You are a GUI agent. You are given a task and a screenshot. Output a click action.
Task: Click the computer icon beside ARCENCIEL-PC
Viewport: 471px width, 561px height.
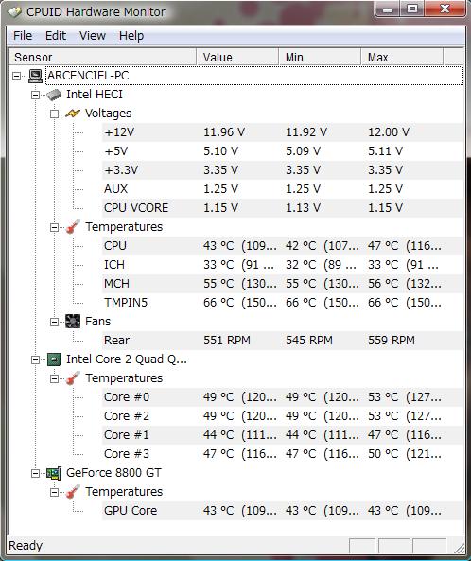36,76
